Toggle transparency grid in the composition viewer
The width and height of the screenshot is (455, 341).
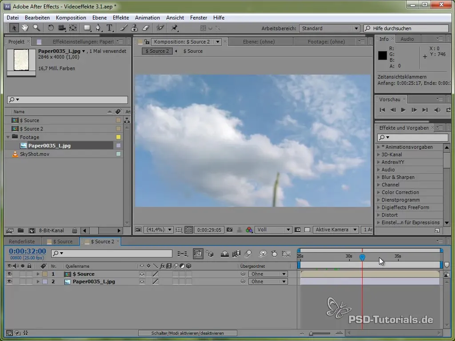(x=307, y=230)
